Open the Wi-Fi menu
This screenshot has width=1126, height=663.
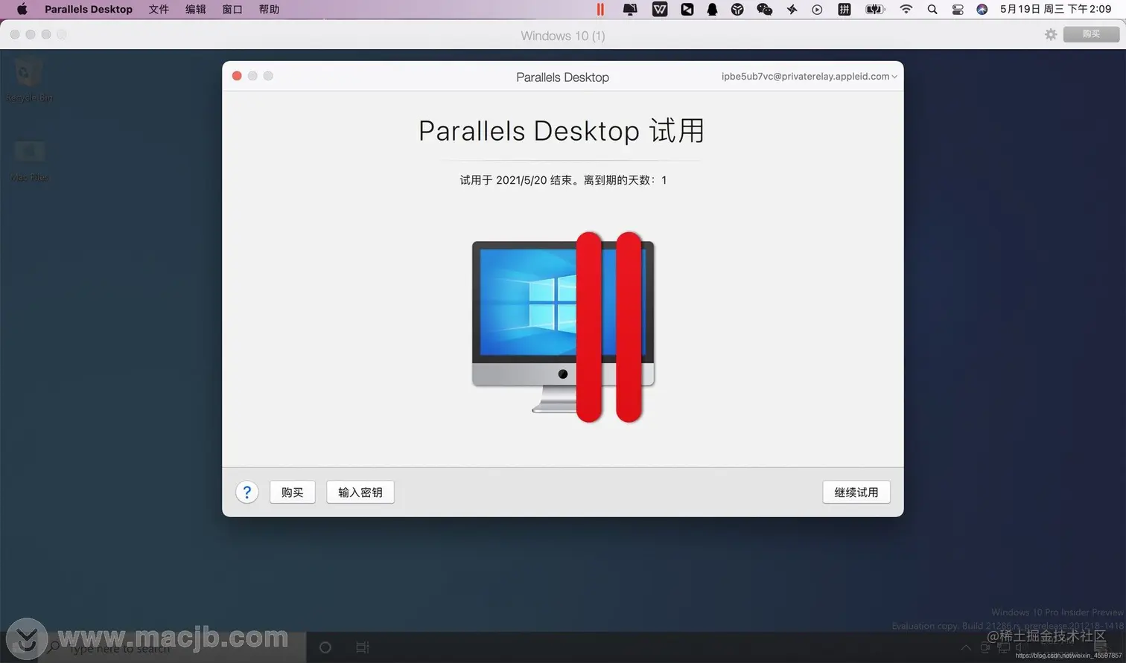(906, 10)
